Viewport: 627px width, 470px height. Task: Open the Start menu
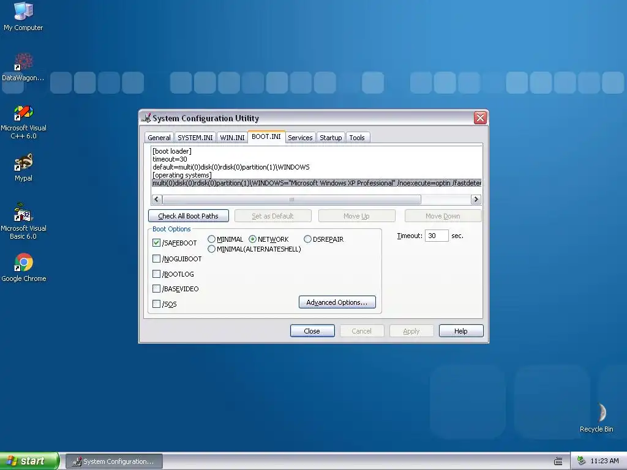point(29,461)
